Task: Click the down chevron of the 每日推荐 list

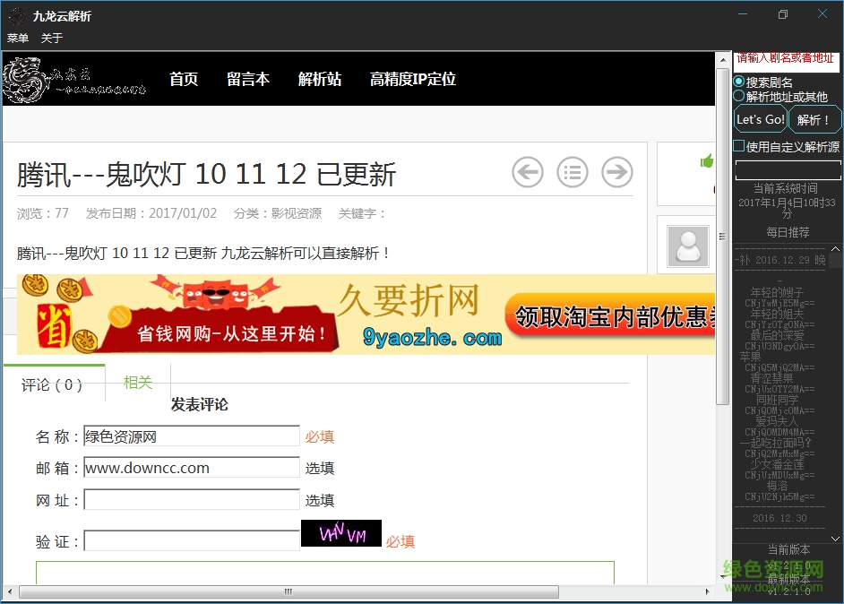Action: tap(835, 539)
